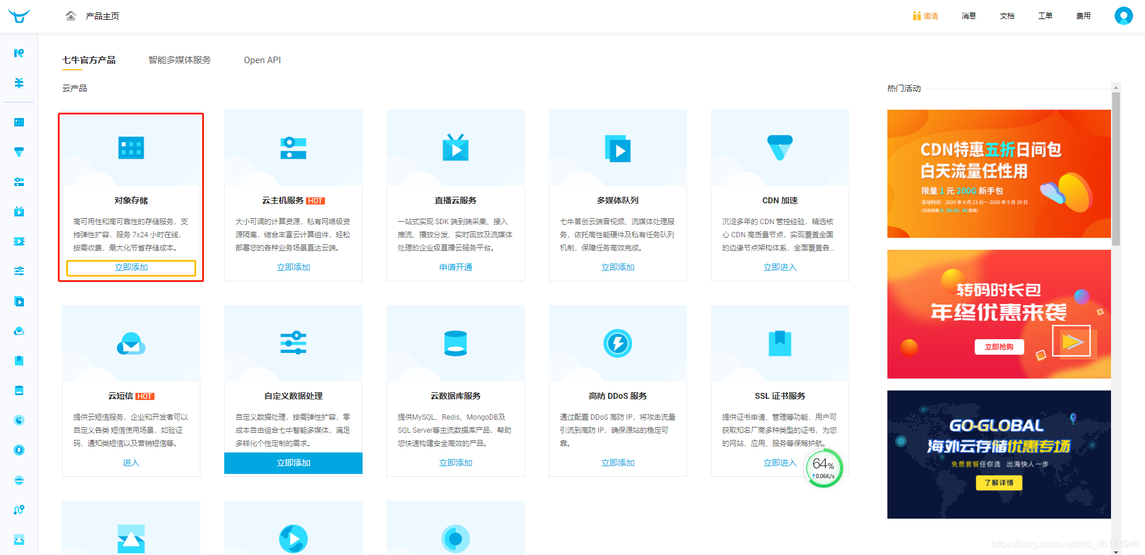
Task: Switch to the Open API tab
Action: (x=262, y=60)
